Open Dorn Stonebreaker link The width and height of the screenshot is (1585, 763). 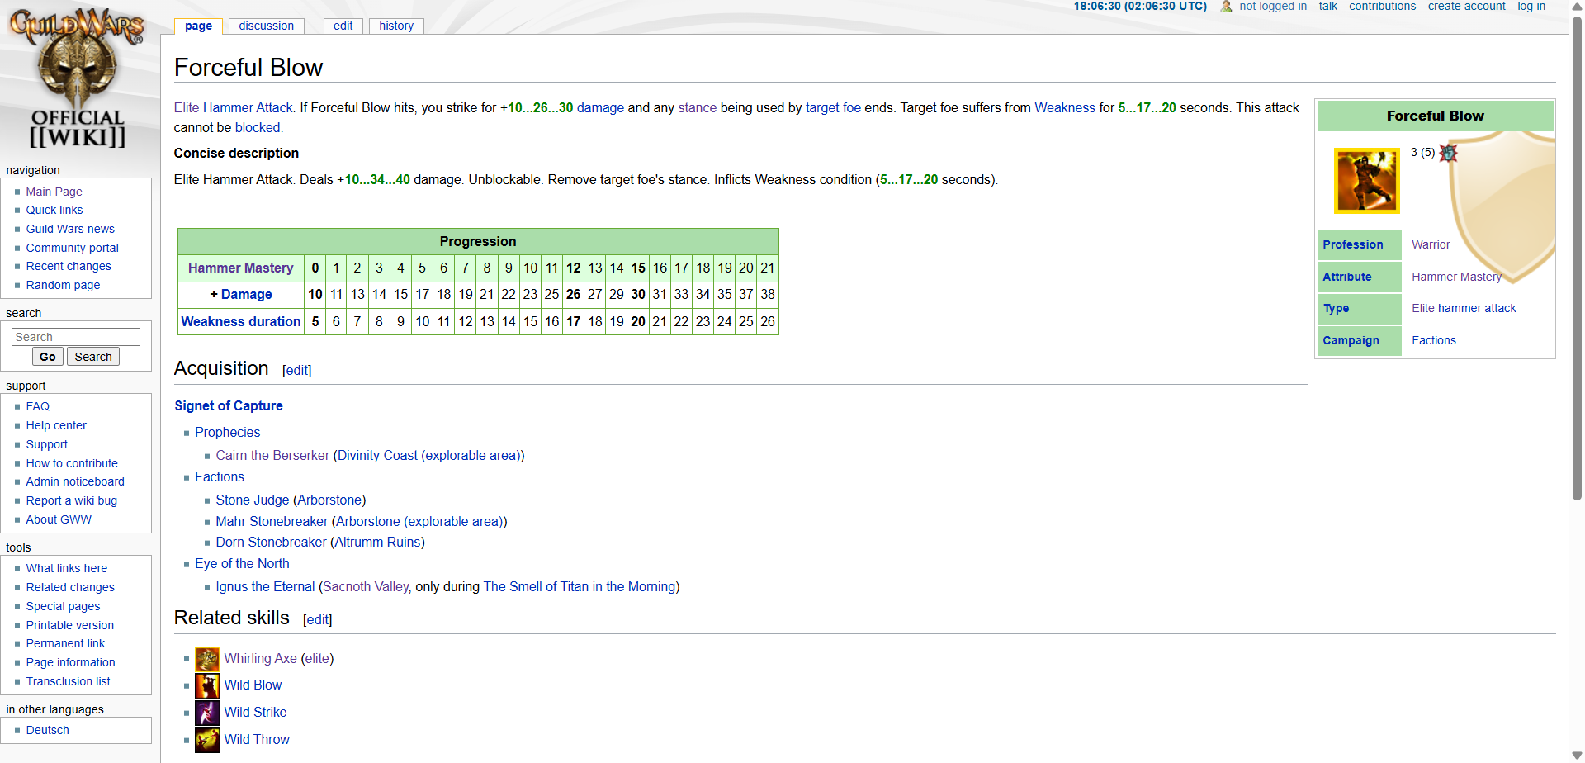271,543
